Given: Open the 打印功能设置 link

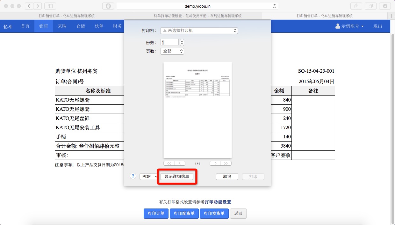Looking at the screenshot, I should click(218, 202).
